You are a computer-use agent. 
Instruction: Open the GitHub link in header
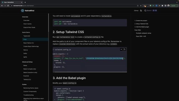[136, 11]
